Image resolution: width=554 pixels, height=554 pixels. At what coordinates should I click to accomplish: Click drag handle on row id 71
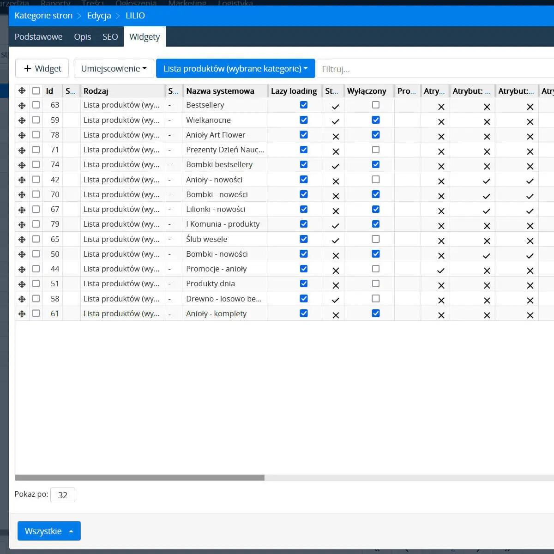pyautogui.click(x=22, y=150)
